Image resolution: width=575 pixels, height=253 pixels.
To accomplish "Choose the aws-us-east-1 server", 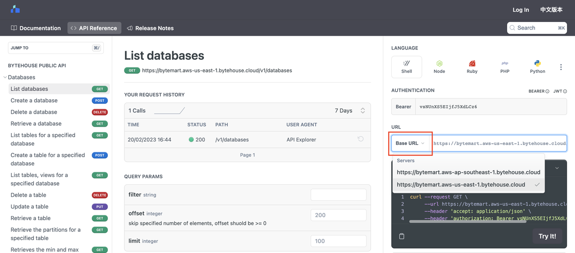I will 469,185.
